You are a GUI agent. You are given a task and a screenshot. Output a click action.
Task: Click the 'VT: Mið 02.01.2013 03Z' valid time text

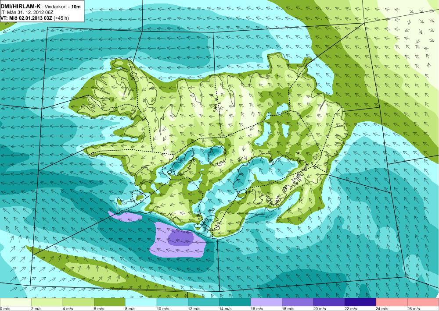pos(26,18)
